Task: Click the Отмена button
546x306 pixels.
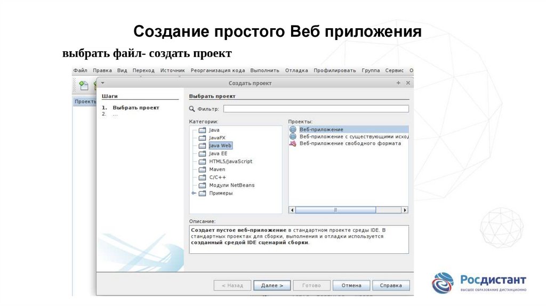Action: (351, 285)
